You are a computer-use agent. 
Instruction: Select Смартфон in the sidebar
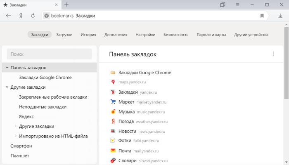tap(21, 146)
